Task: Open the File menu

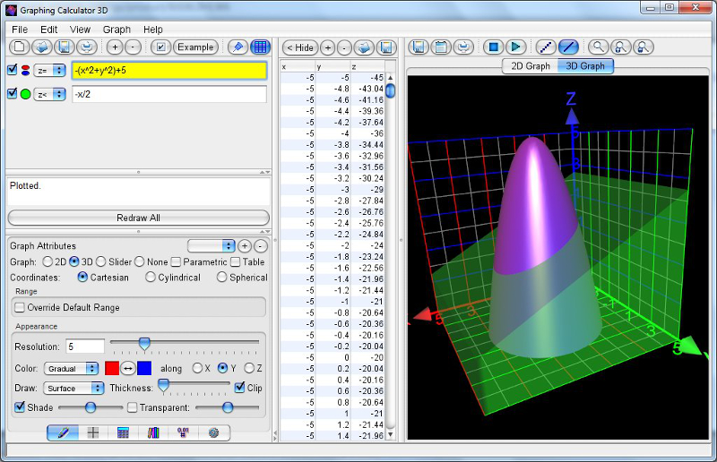Action: point(20,30)
